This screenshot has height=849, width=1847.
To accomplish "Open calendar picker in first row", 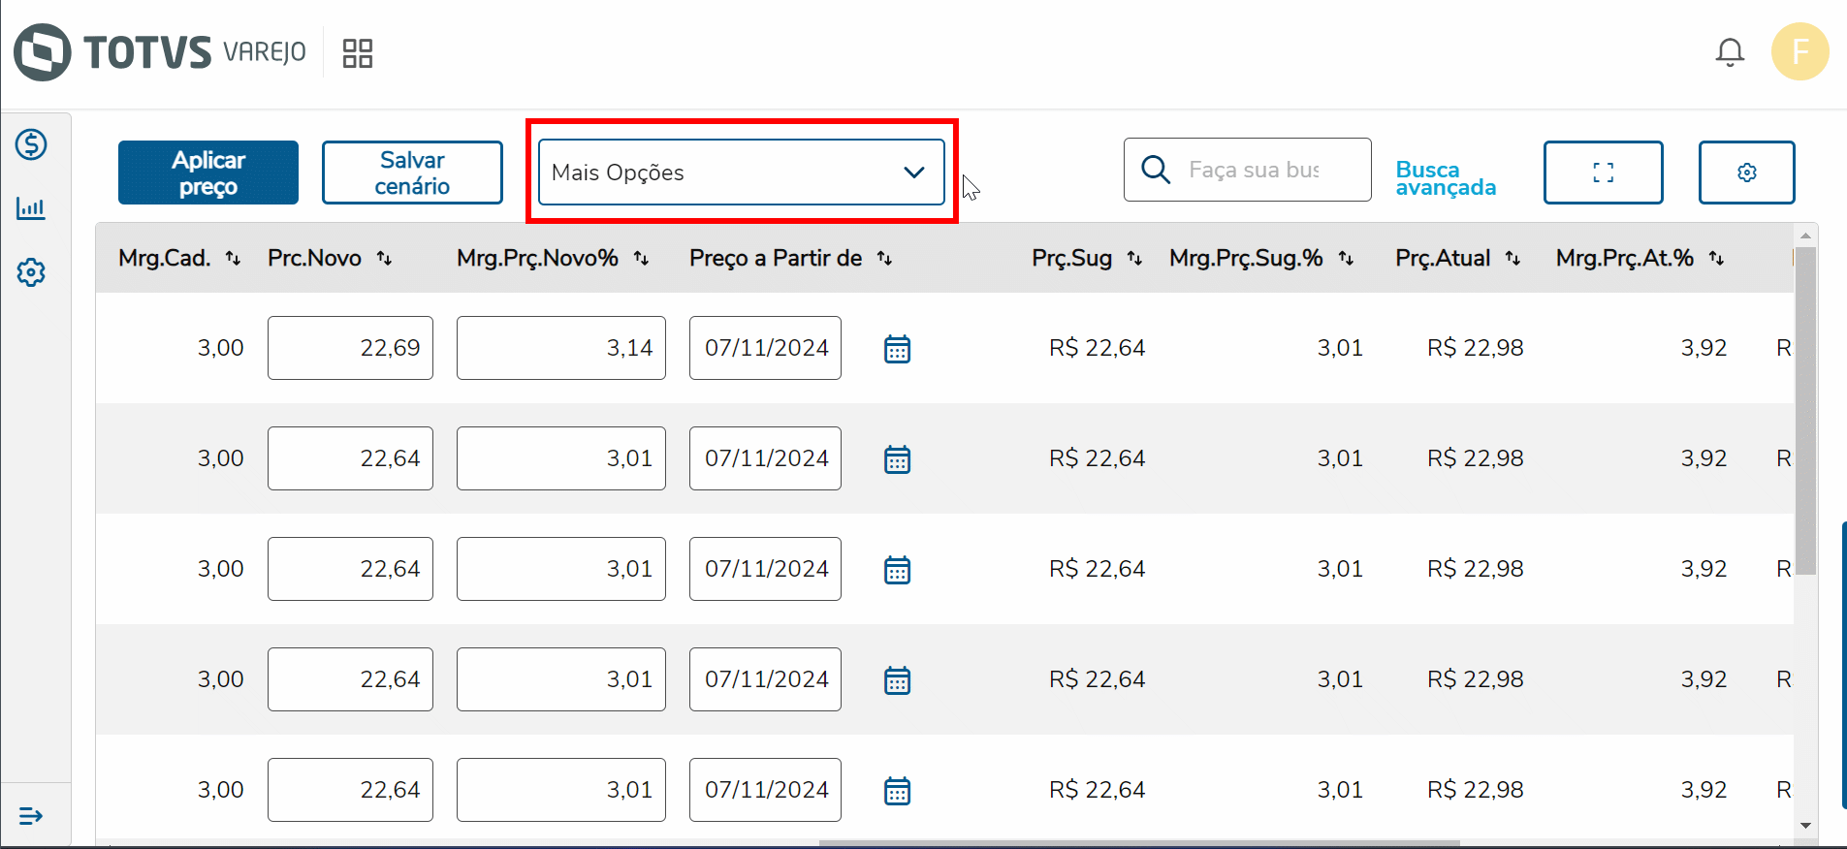I will [897, 349].
